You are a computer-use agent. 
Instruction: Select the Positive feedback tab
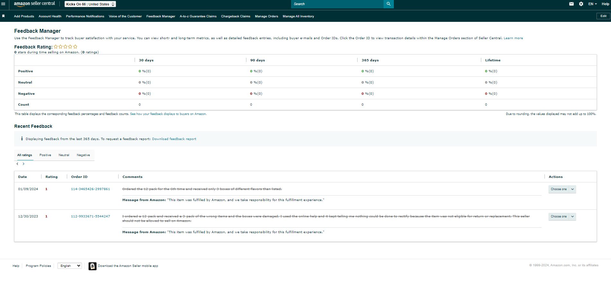coord(45,155)
